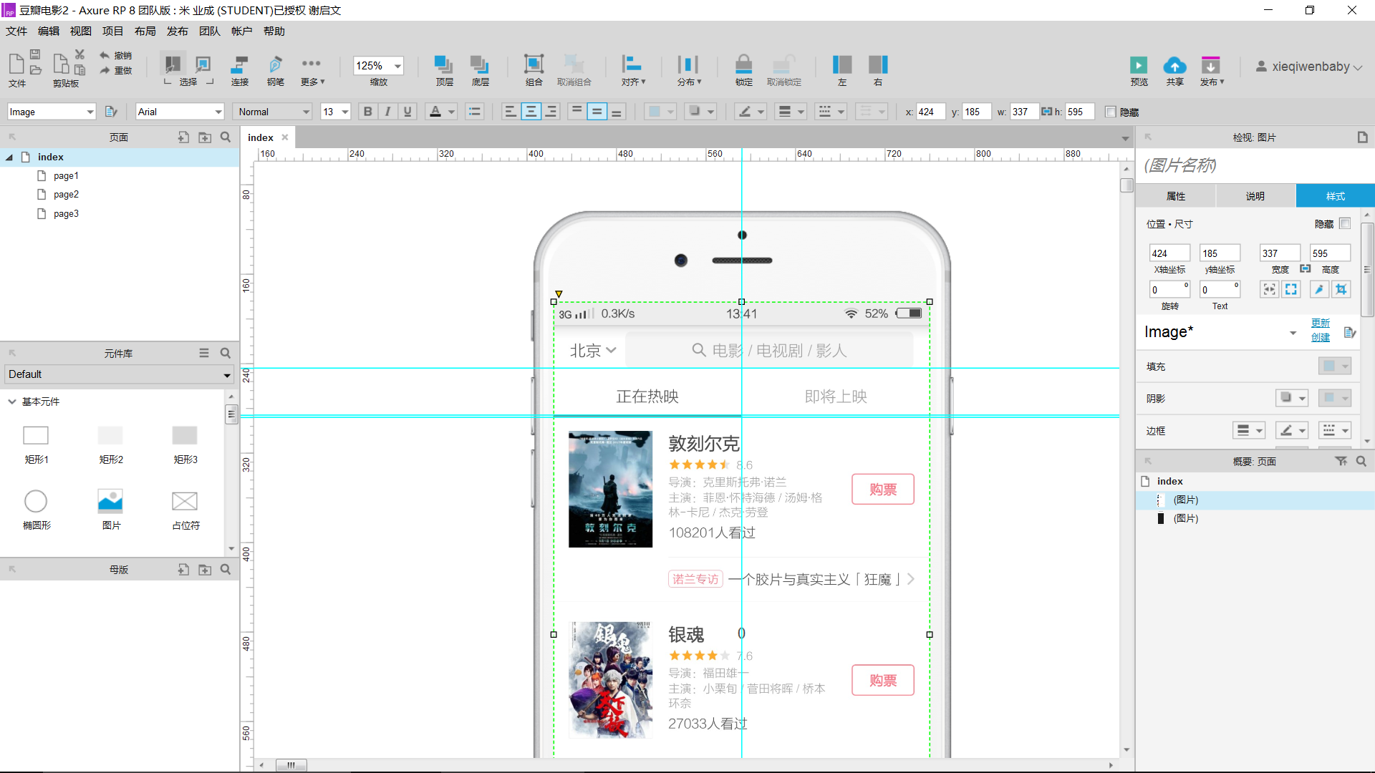This screenshot has height=773, width=1375.
Task: Select the 占位符 placeholder widget
Action: (185, 510)
